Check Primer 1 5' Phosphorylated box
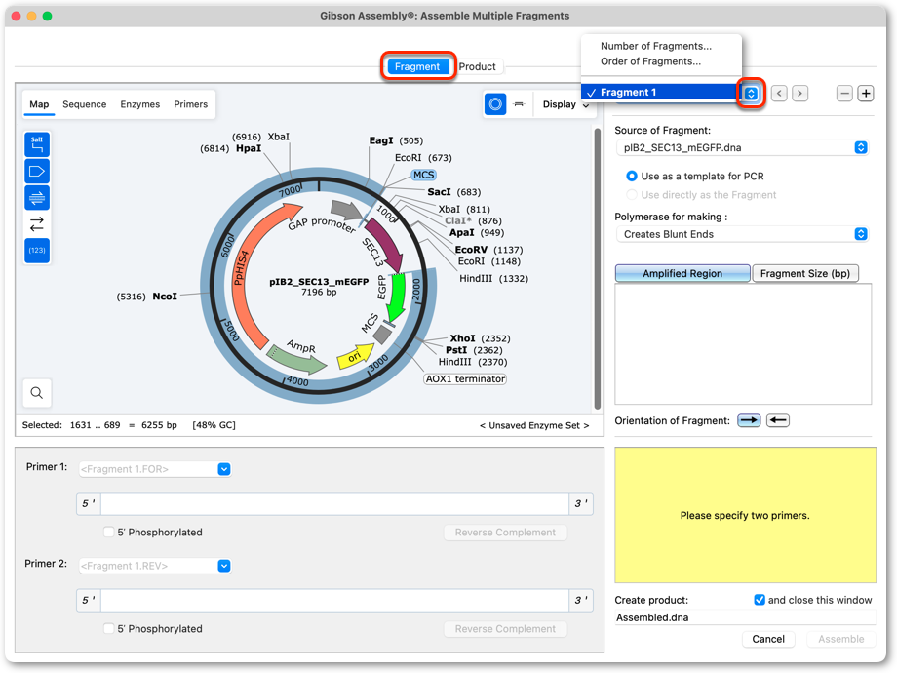The width and height of the screenshot is (897, 673). click(108, 533)
